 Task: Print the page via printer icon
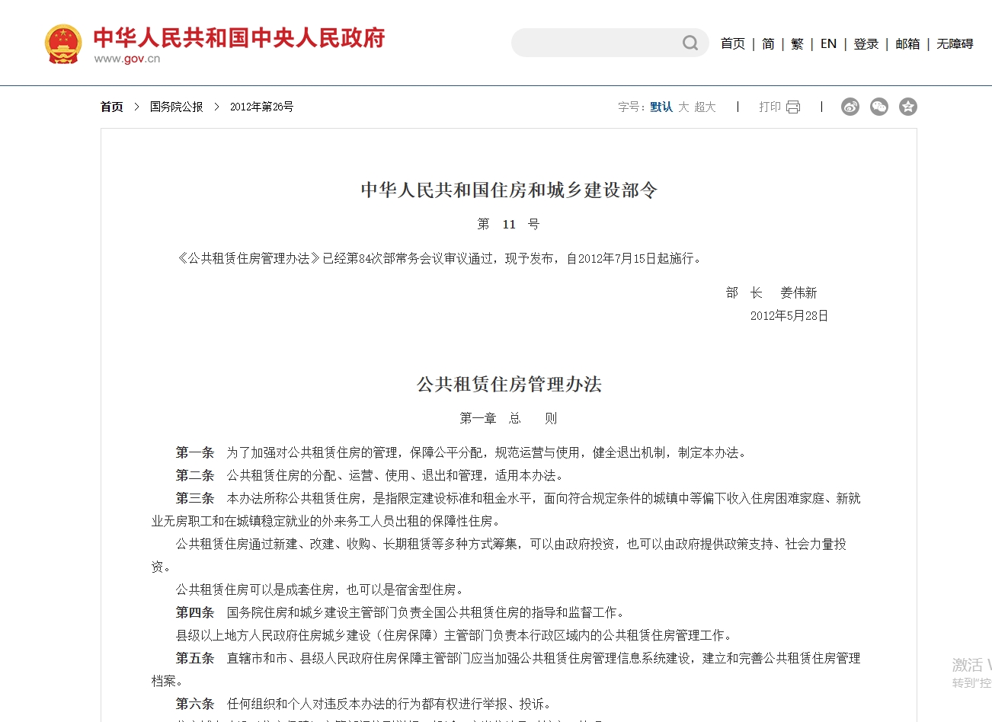(x=793, y=107)
